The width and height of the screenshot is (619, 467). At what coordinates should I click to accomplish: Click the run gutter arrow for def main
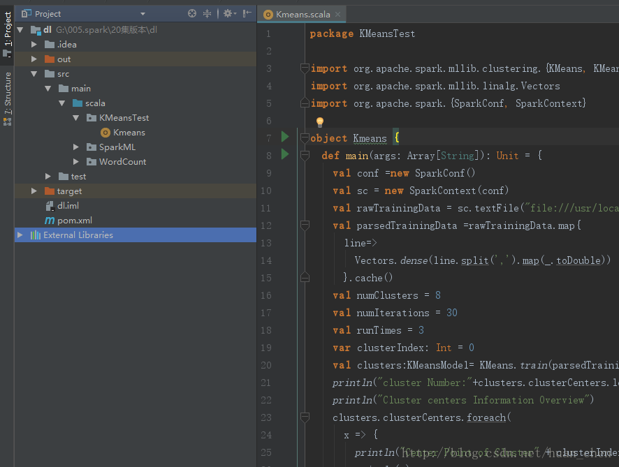[285, 154]
